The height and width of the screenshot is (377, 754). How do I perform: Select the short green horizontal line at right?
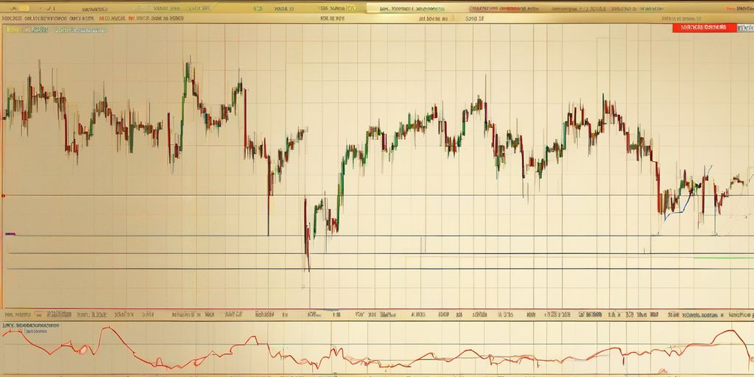coord(724,258)
